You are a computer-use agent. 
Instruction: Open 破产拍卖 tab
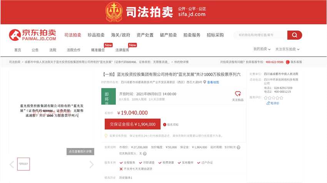point(168,35)
